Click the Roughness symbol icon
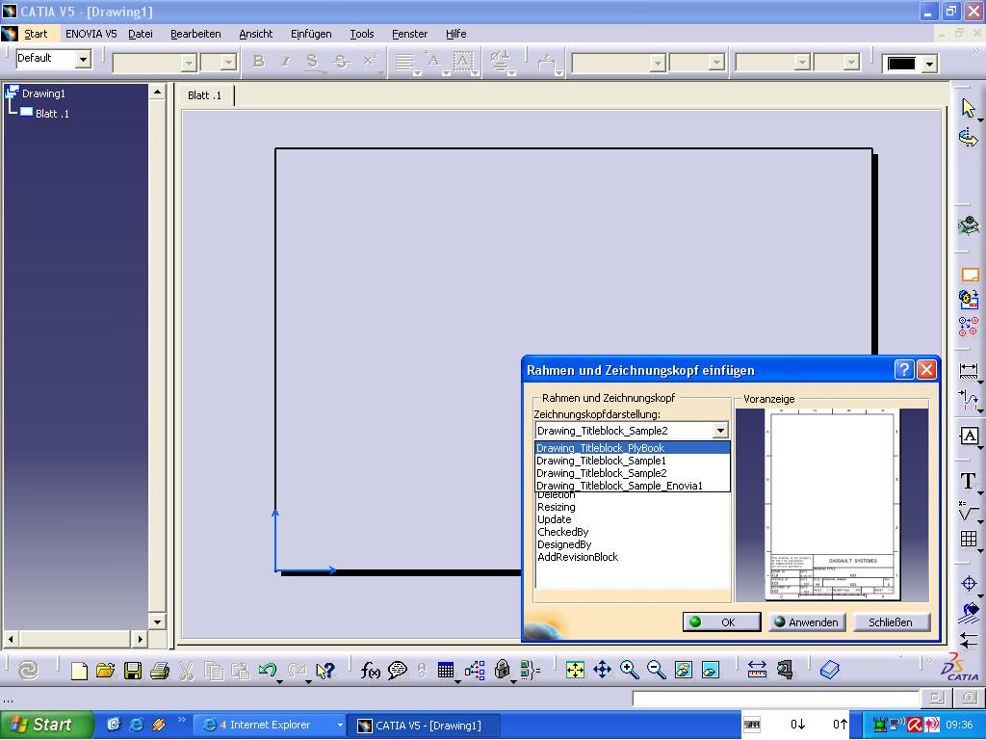Screen dimensions: 986x740 (969, 511)
